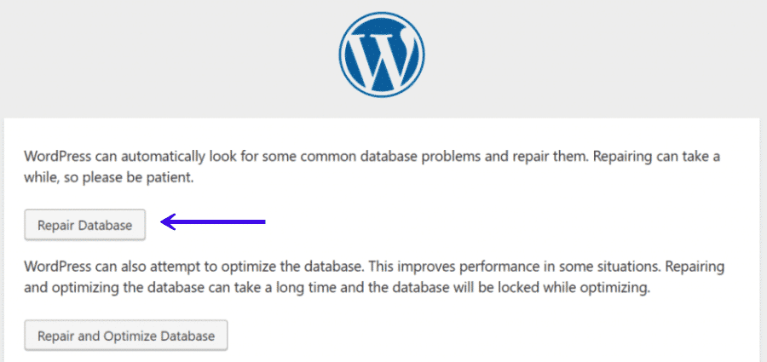
Task: Click the blue arrow annotation
Action: coord(214,223)
